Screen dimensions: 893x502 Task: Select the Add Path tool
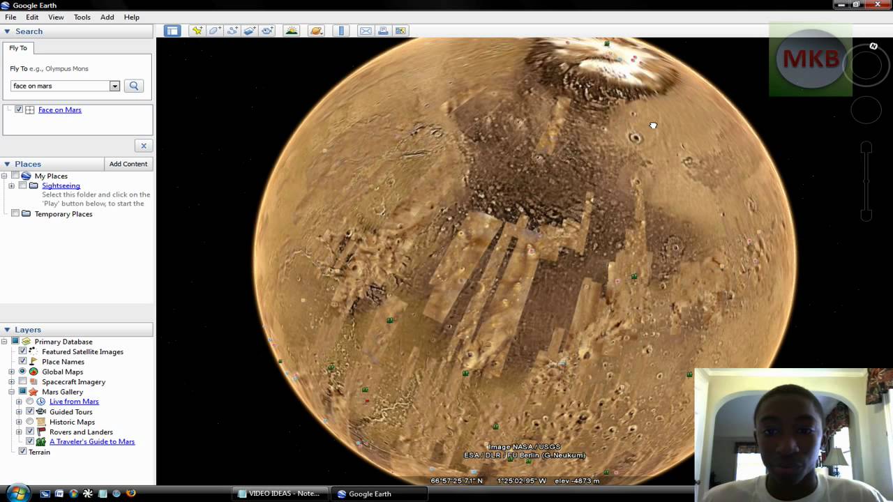pos(232,31)
